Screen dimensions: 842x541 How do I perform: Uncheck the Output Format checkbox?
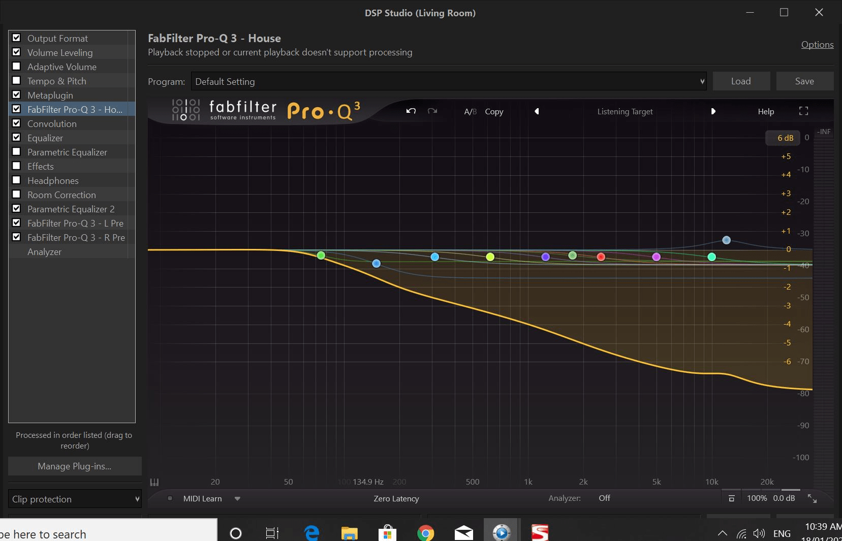16,38
